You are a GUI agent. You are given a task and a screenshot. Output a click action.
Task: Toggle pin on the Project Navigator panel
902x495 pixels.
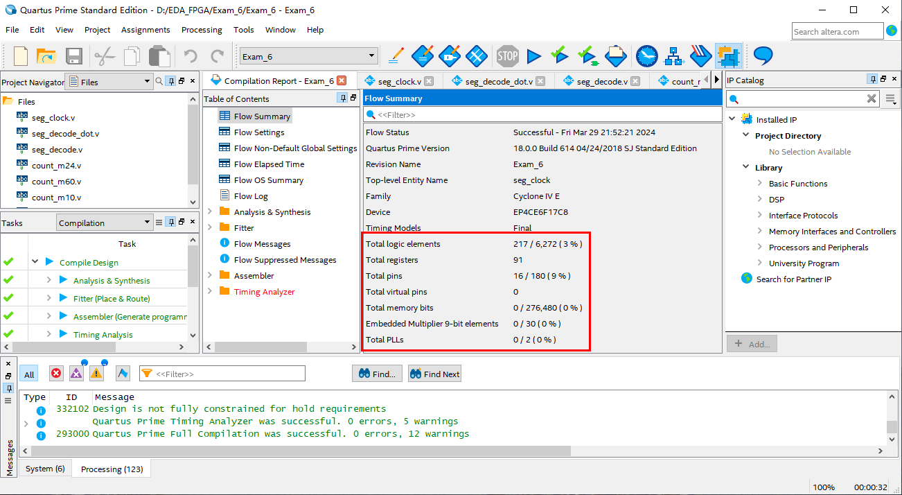tap(170, 82)
